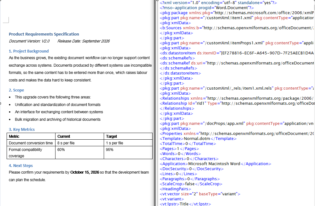
Task: Click the '8 s per file' cell
Action: click(x=79, y=143)
